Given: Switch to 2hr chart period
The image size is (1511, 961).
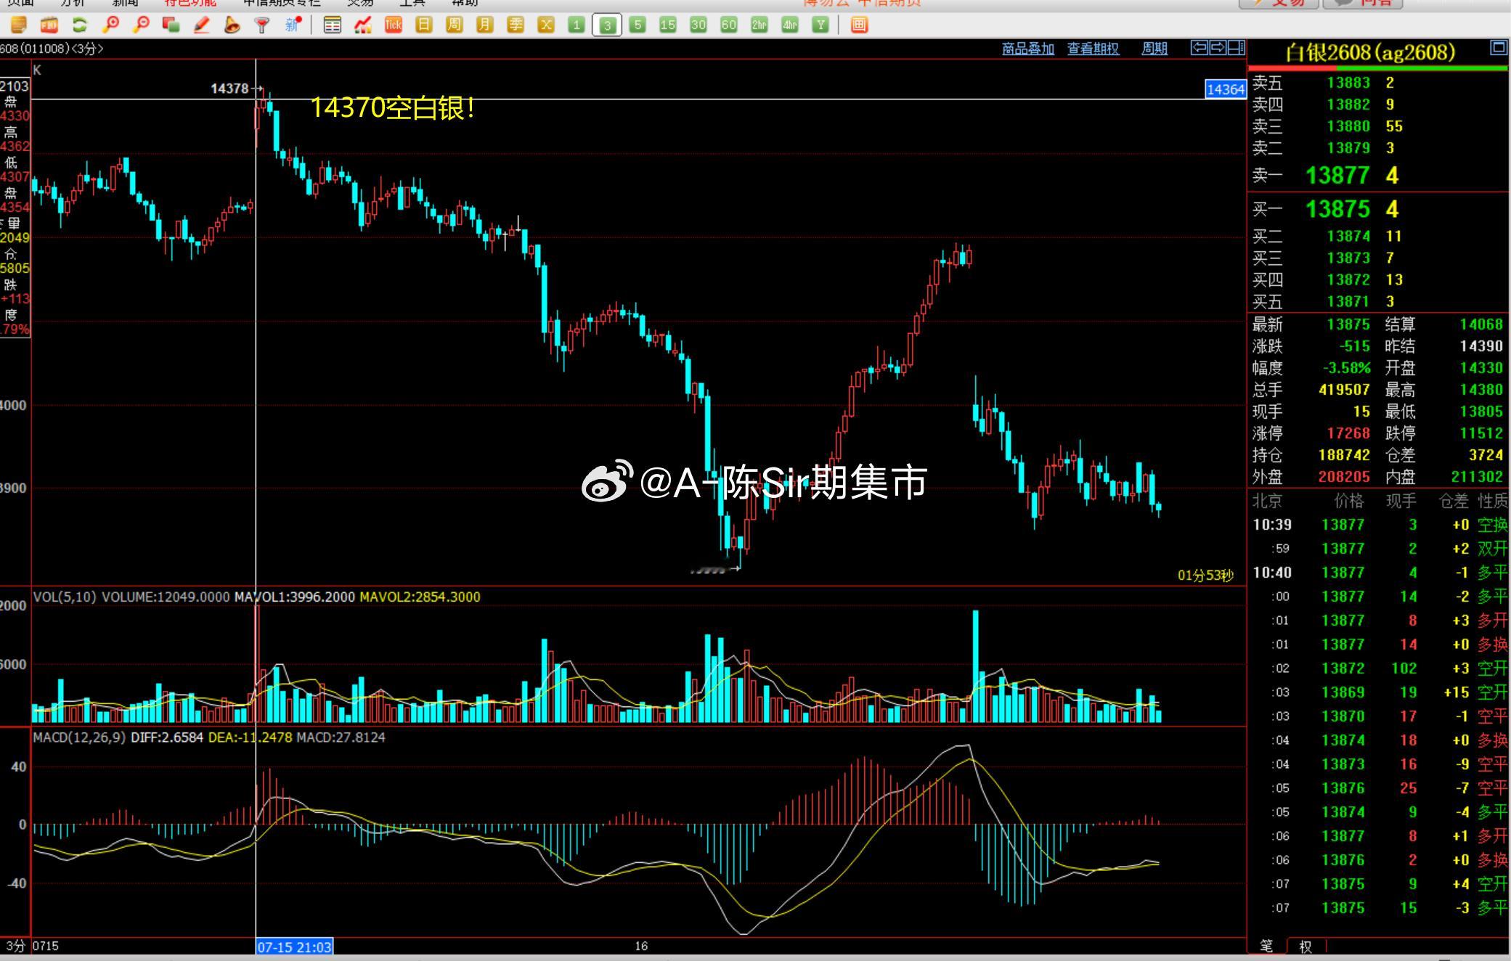Looking at the screenshot, I should 759,25.
